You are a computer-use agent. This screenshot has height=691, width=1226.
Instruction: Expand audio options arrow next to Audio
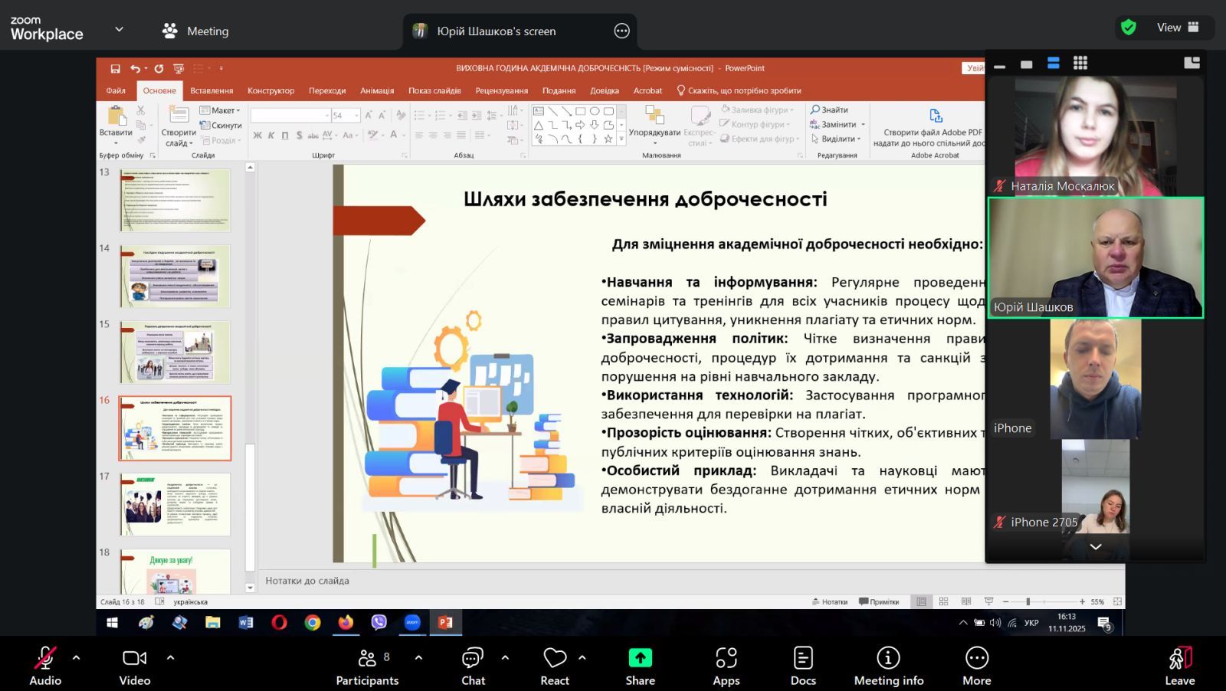[76, 657]
